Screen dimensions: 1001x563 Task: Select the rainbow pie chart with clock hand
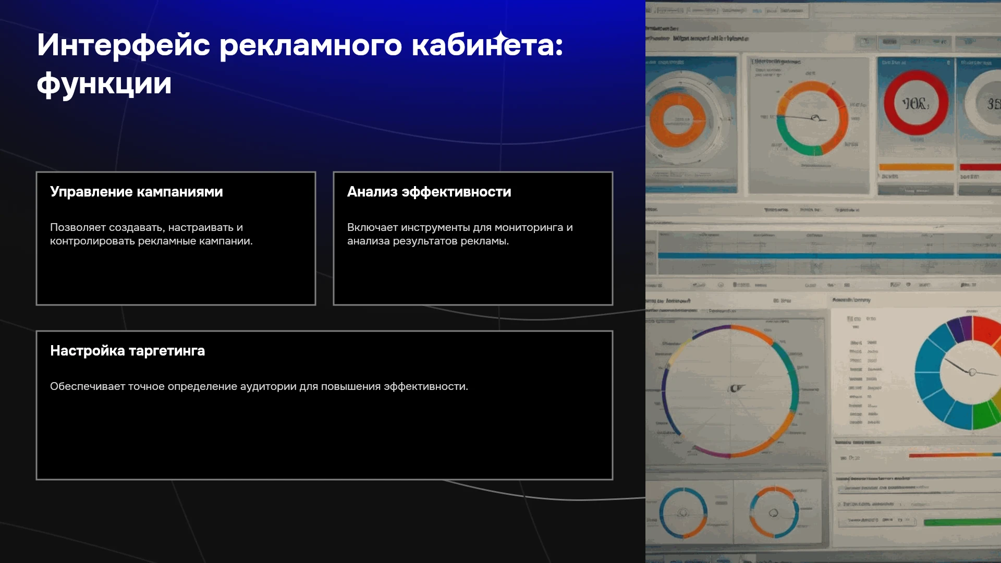pos(958,372)
